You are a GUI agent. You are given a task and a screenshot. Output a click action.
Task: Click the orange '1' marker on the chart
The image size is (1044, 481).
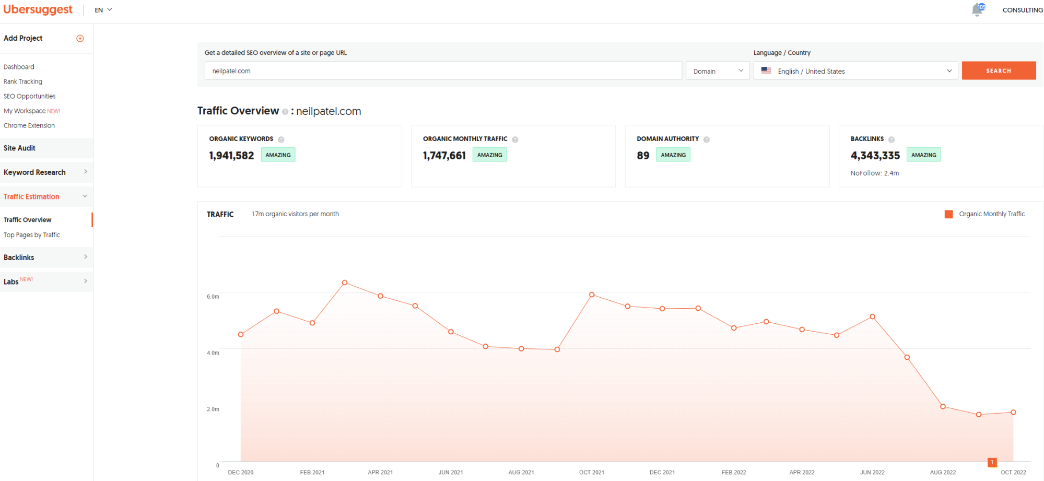992,462
